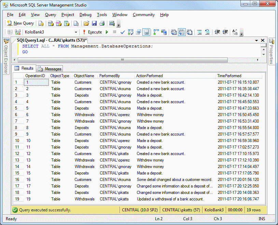Click the Print icon
278x225 pixels.
[x=102, y=24]
